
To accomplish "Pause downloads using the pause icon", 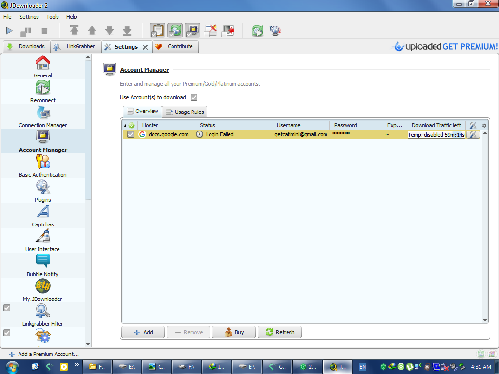I will (26, 31).
